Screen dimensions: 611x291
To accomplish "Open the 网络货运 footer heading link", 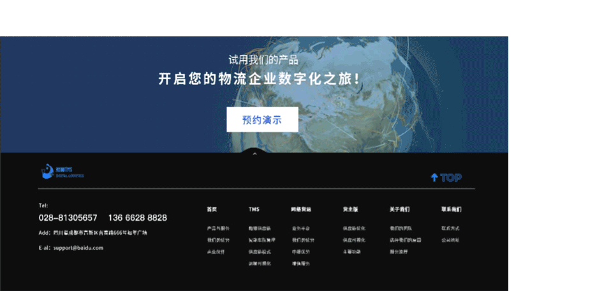I will coord(301,209).
